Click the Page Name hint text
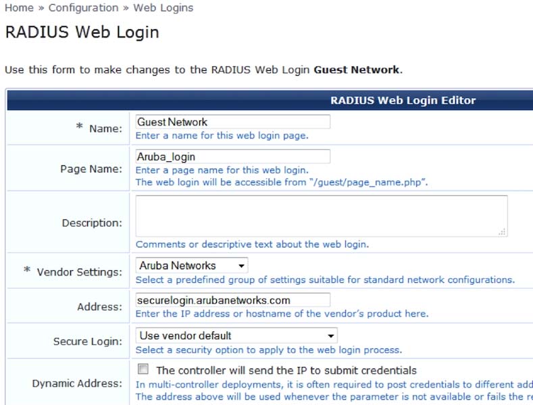The width and height of the screenshot is (533, 405). tap(282, 176)
